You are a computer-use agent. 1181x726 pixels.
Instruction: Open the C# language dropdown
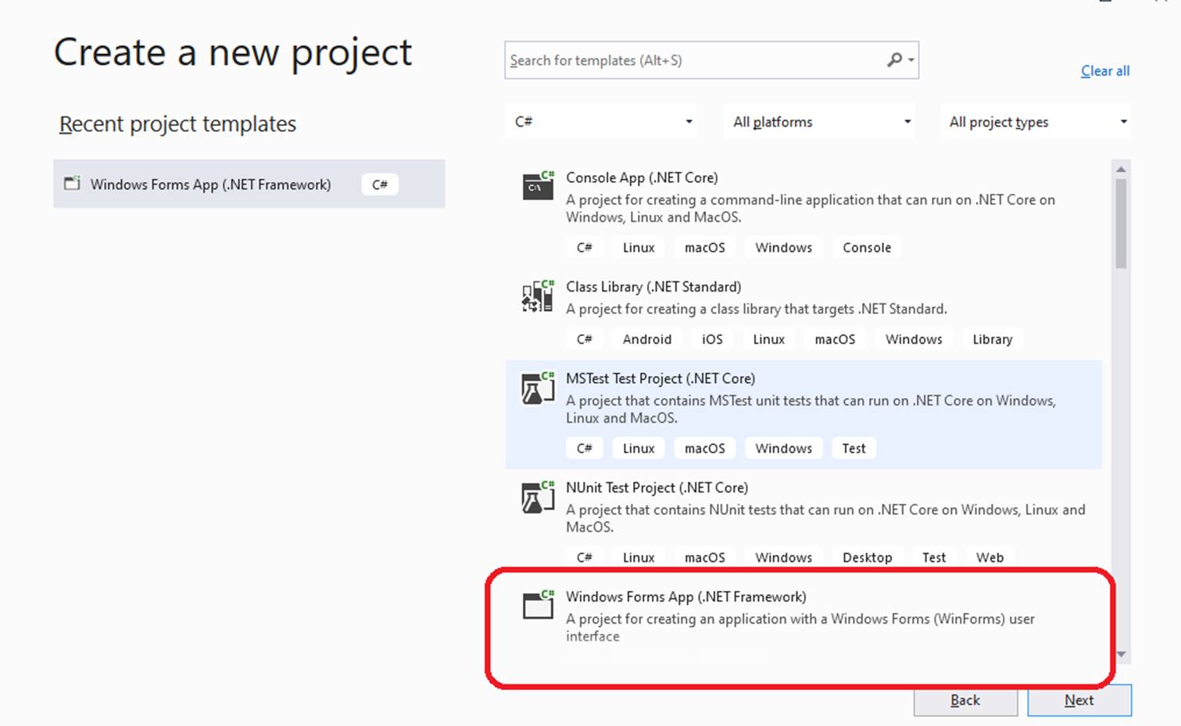coord(600,121)
